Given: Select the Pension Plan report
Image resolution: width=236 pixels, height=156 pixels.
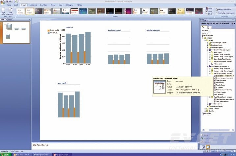Looking at the screenshot, I should pos(220,83).
